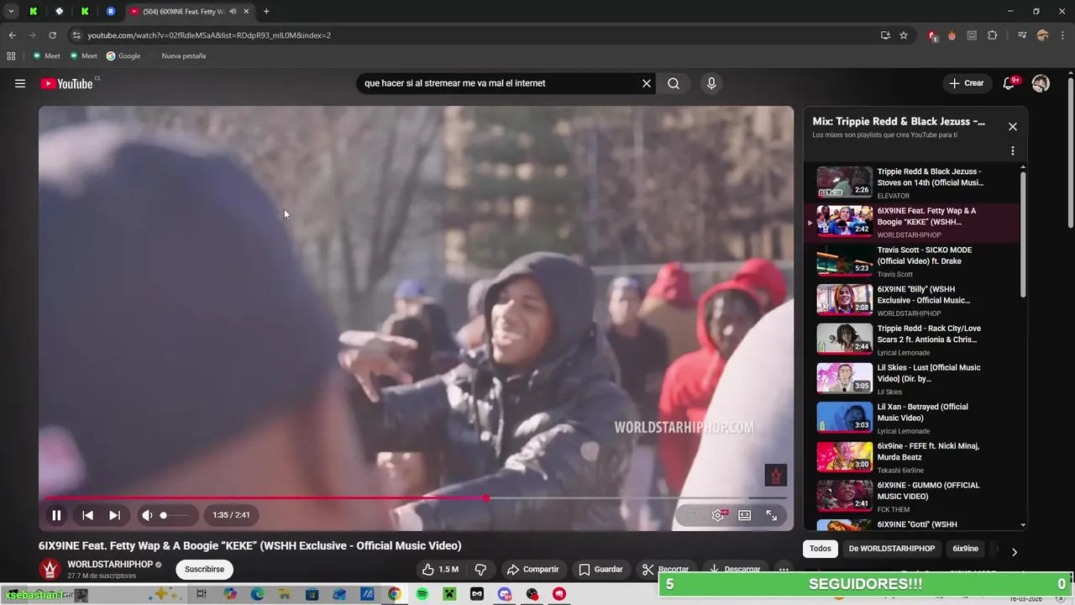Start voice search with the microphone

(x=711, y=83)
